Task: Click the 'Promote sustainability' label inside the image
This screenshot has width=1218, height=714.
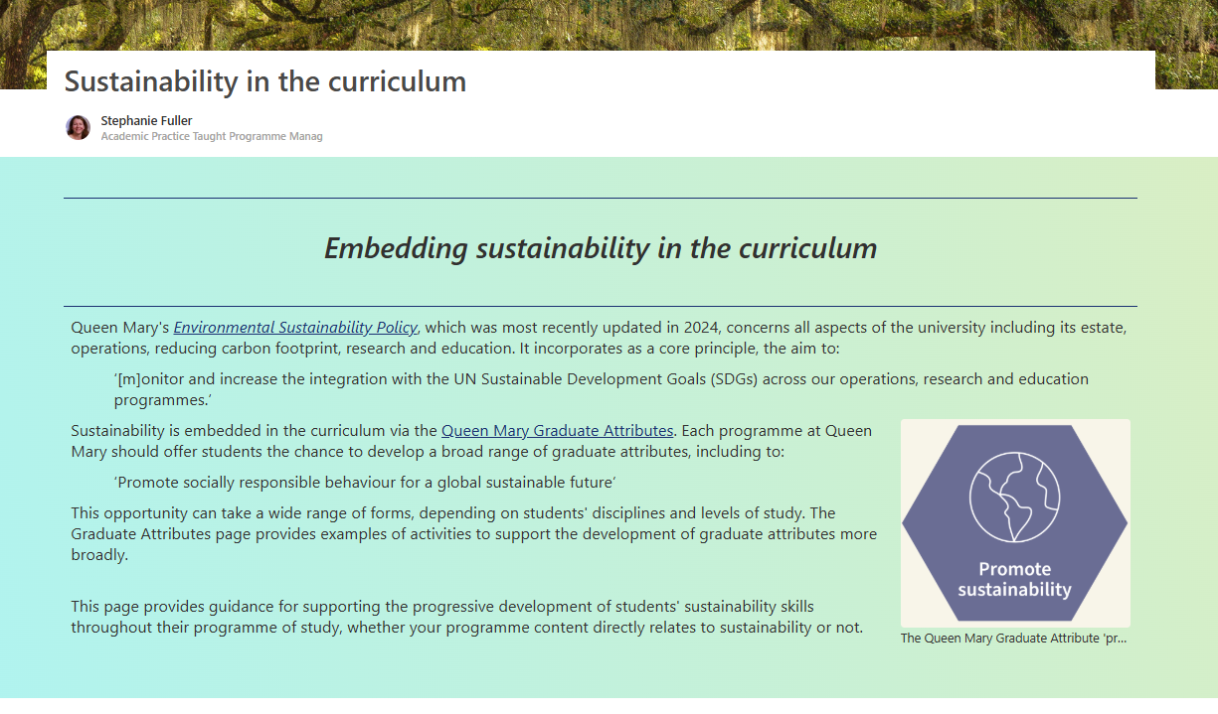Action: 1014,579
